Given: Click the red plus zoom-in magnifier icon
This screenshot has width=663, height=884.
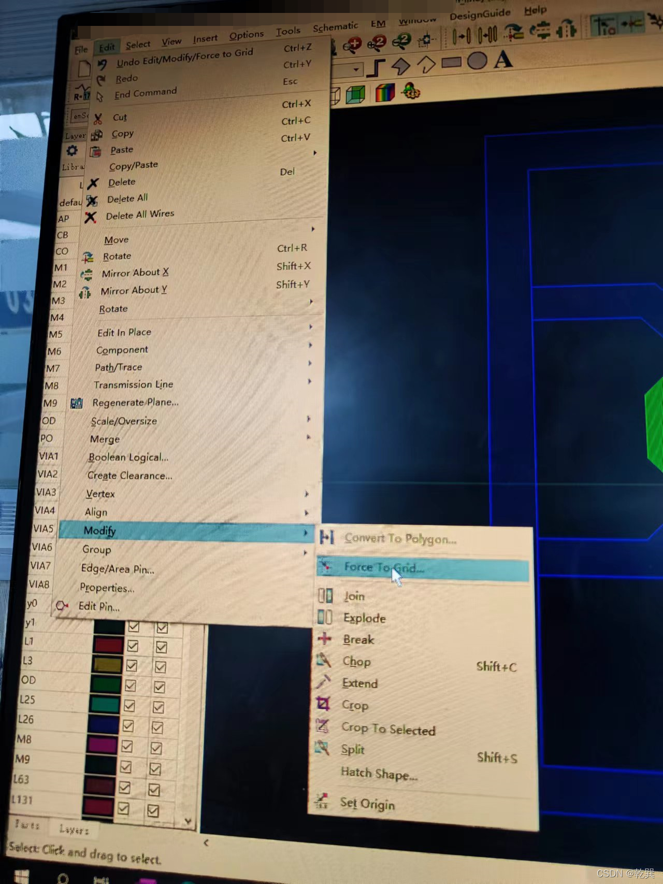Looking at the screenshot, I should click(353, 45).
